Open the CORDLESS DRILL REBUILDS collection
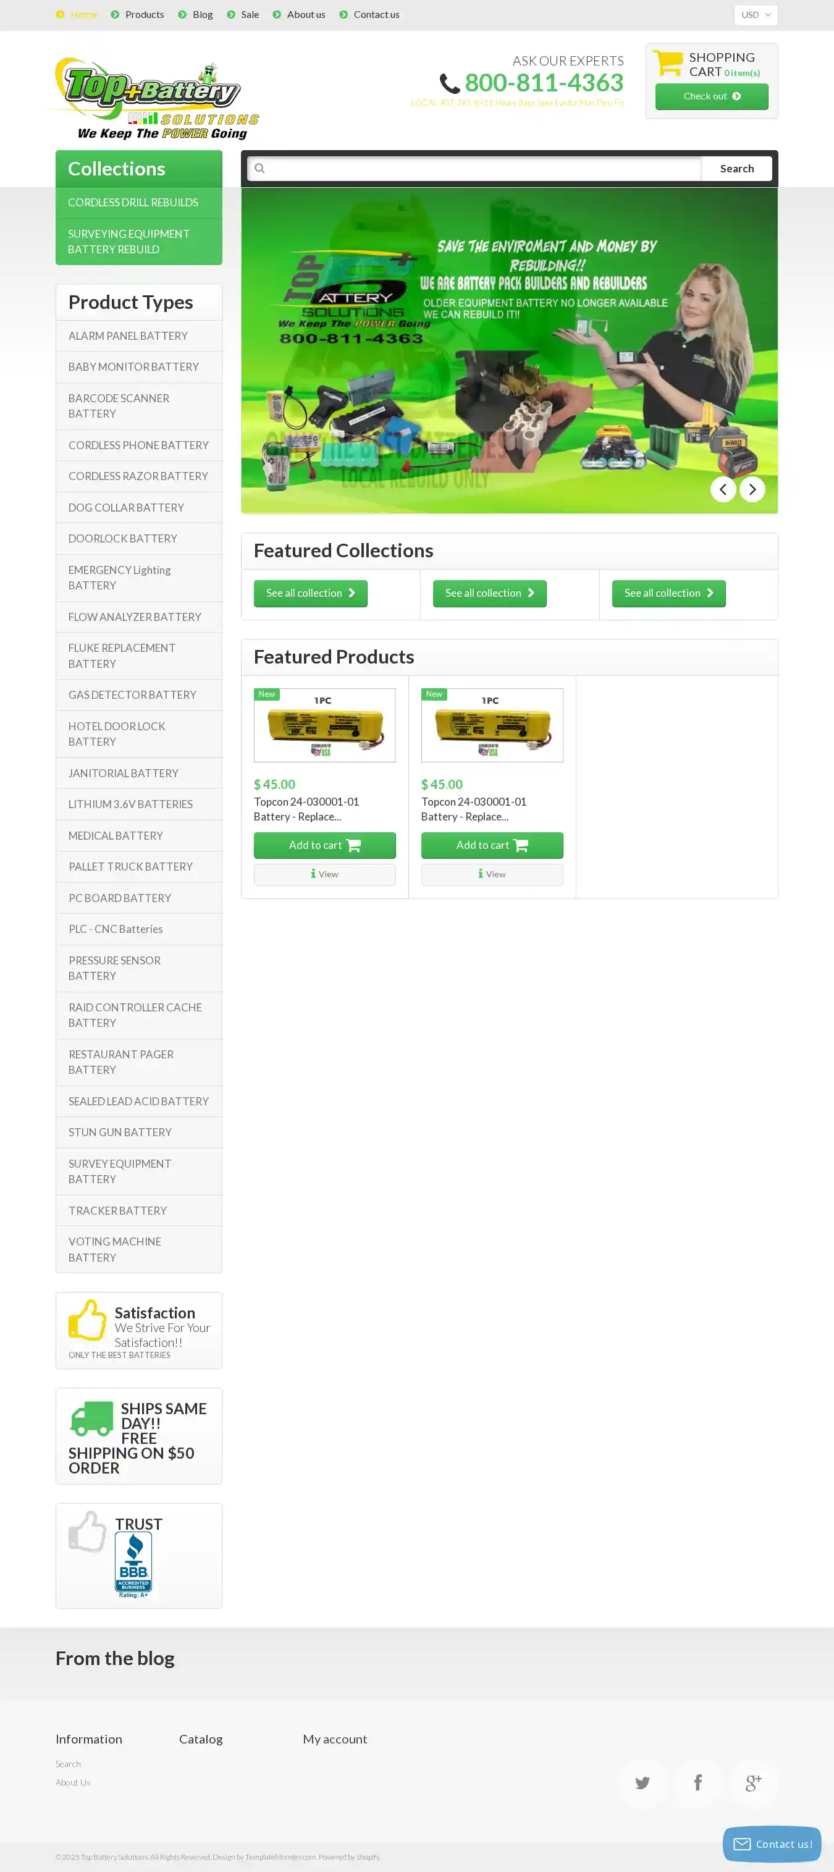Screen dimensions: 834x1872 point(139,203)
